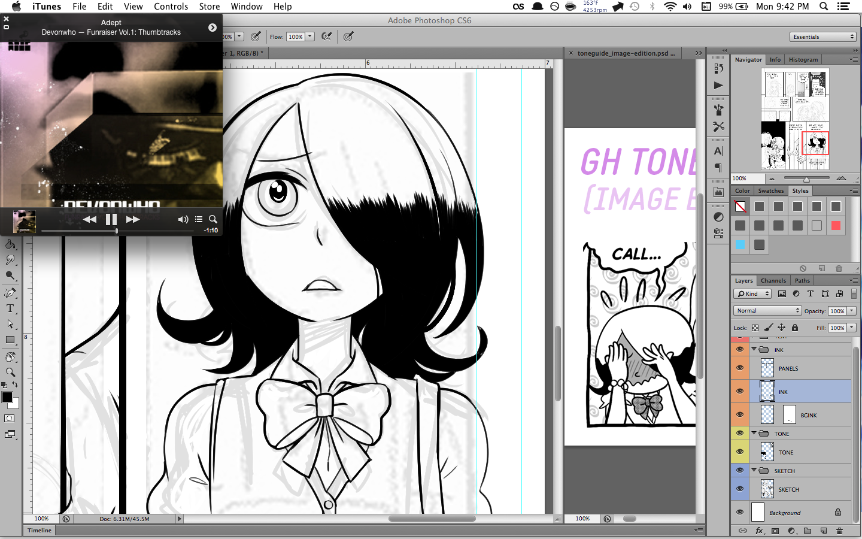The height and width of the screenshot is (539, 862).
Task: Switch to the Swatches tab
Action: click(x=771, y=190)
